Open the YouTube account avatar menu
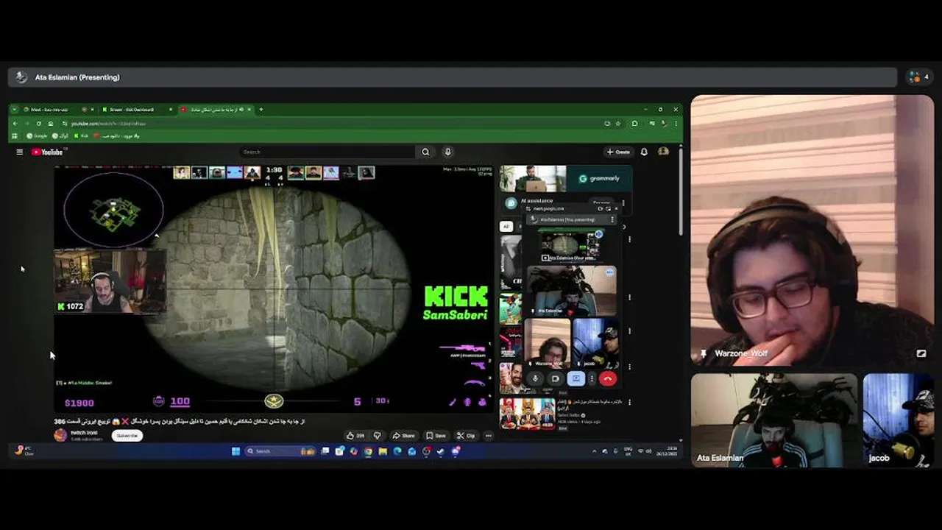Viewport: 942px width, 530px height. tap(663, 152)
